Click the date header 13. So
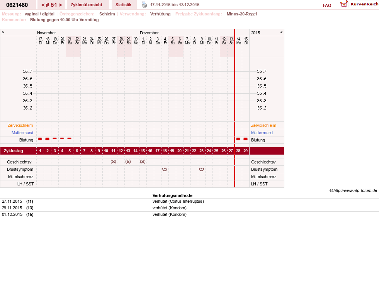 click(x=231, y=41)
